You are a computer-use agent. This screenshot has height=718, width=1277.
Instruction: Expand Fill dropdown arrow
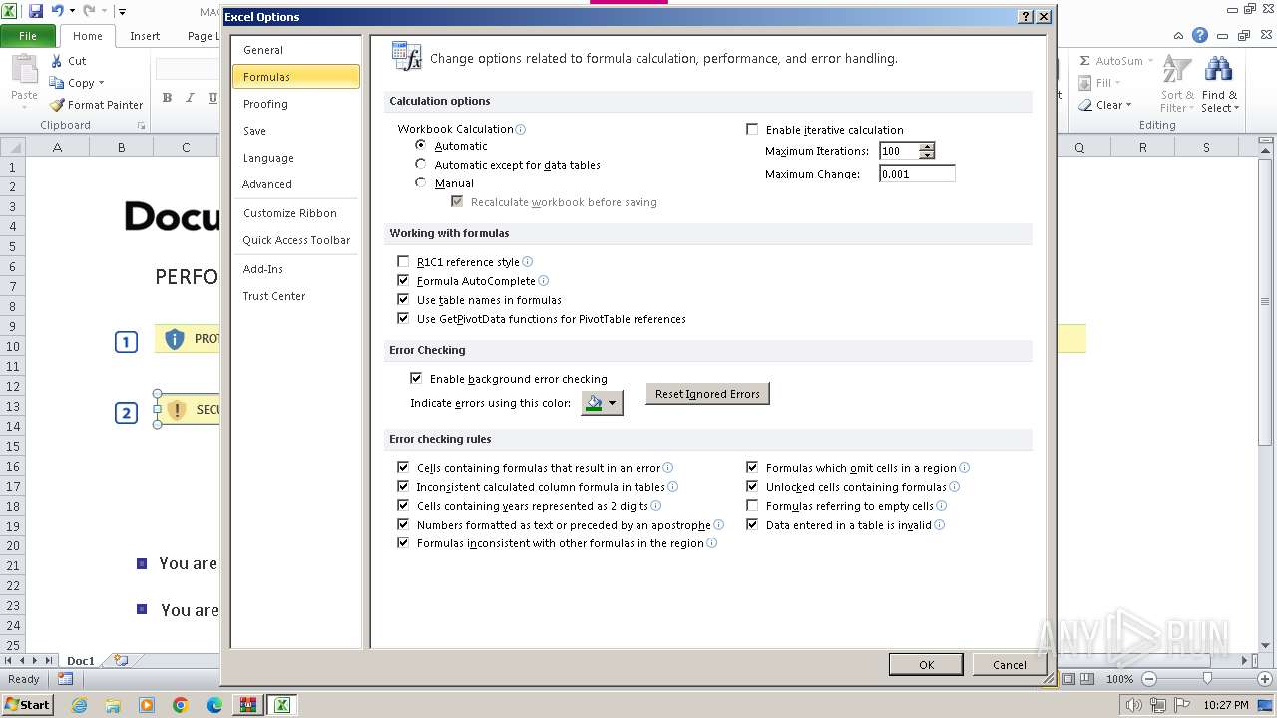[x=1117, y=83]
